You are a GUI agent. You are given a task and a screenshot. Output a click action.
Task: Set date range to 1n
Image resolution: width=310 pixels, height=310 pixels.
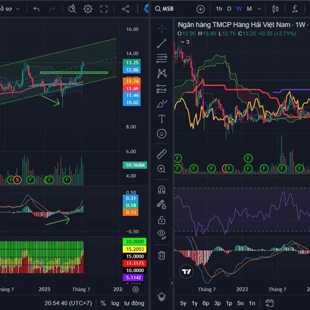(x=252, y=303)
